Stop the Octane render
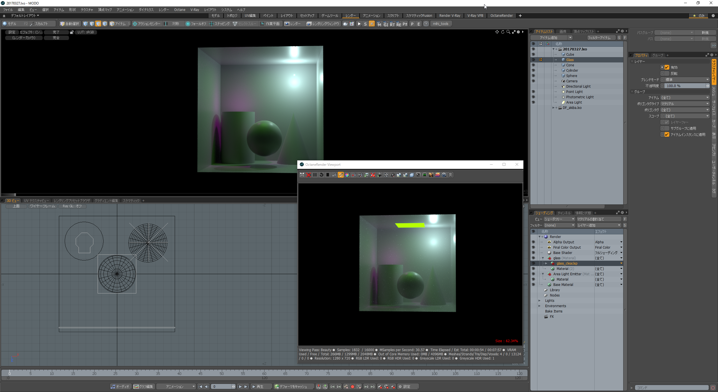 (x=328, y=175)
